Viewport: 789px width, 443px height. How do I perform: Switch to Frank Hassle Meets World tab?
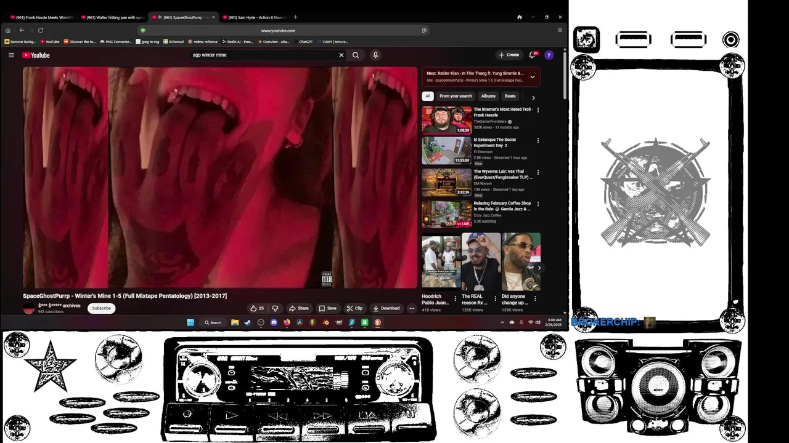(x=42, y=17)
